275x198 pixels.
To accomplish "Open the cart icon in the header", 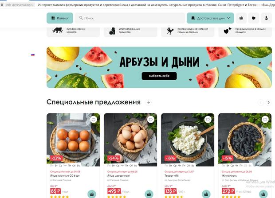I will (x=241, y=18).
